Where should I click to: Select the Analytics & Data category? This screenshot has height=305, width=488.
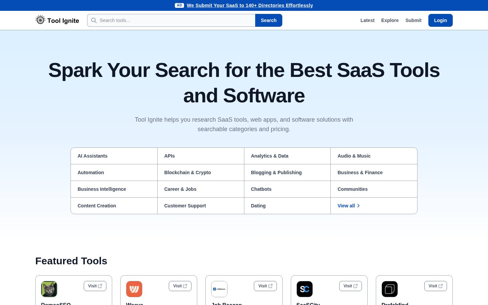[x=287, y=156]
